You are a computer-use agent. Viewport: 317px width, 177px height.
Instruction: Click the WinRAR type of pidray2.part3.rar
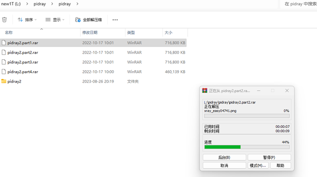(134, 62)
